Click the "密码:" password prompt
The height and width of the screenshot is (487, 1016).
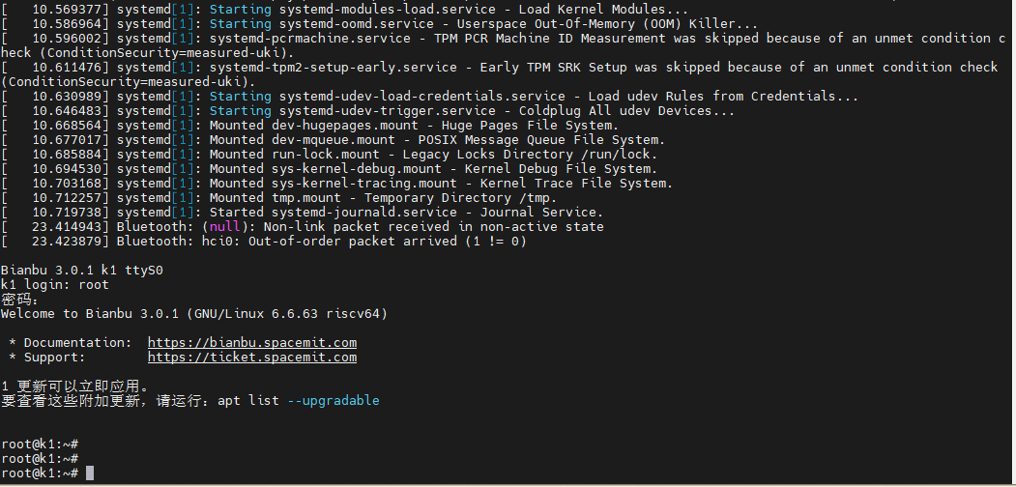tap(20, 300)
